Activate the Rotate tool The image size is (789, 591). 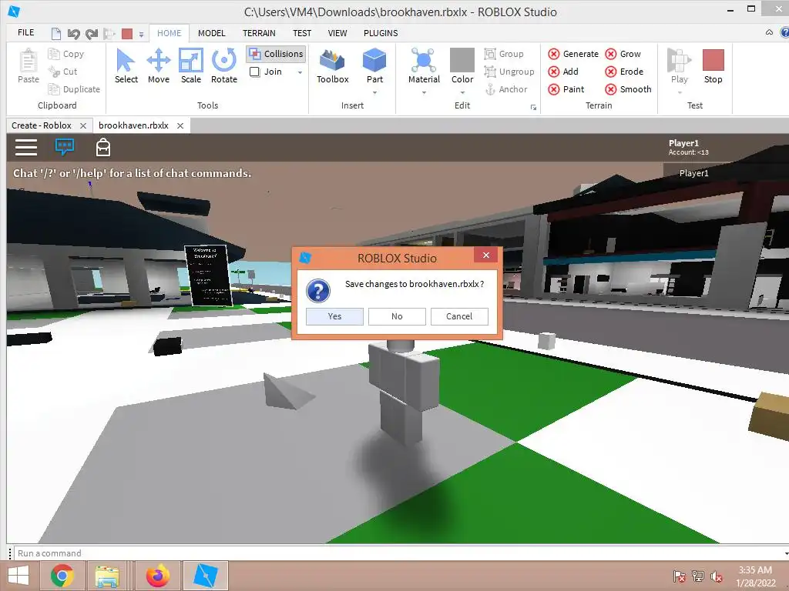point(224,66)
